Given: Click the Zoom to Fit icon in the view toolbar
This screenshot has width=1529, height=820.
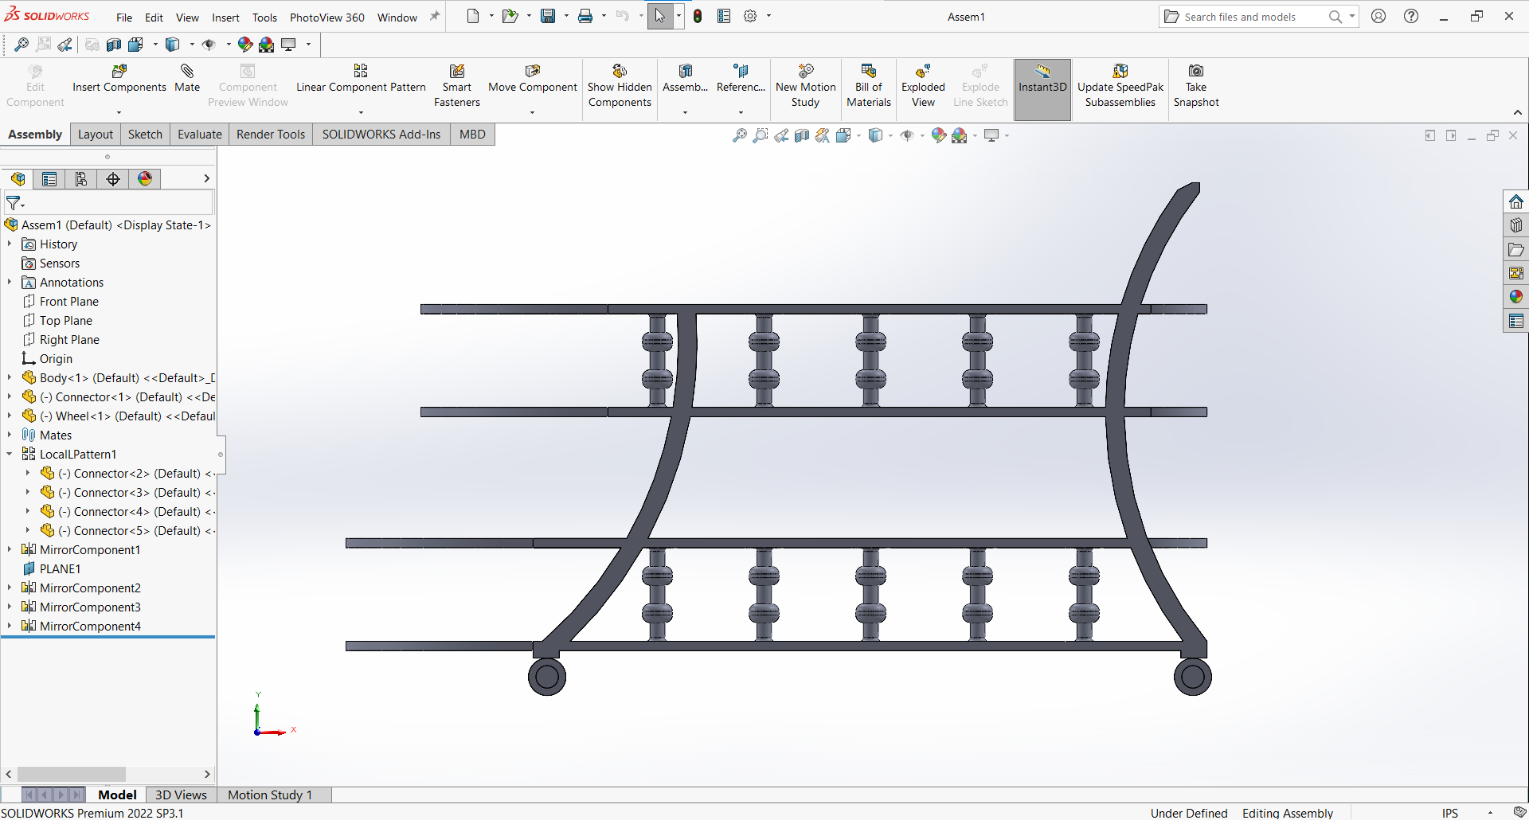Looking at the screenshot, I should coord(740,136).
